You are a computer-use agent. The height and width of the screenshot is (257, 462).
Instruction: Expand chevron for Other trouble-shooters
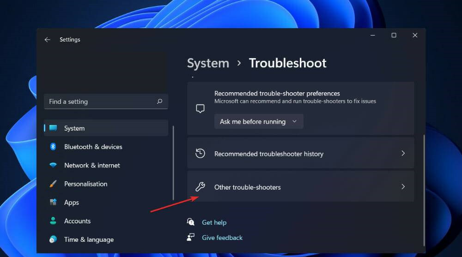[403, 187]
